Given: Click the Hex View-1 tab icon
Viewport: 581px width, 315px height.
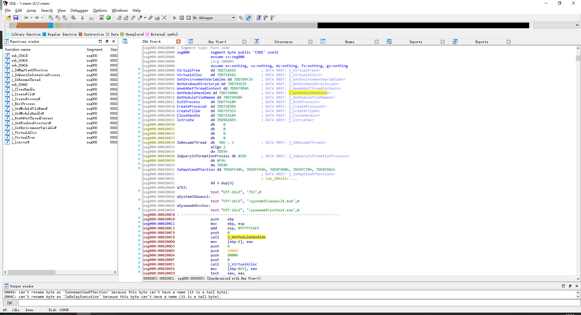Looking at the screenshot, I should 191,42.
